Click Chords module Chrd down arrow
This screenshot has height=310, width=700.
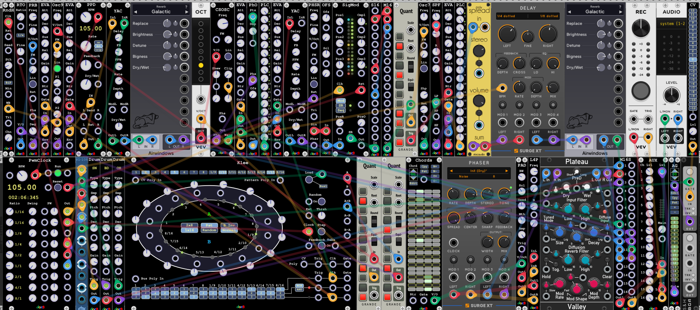pos(413,178)
